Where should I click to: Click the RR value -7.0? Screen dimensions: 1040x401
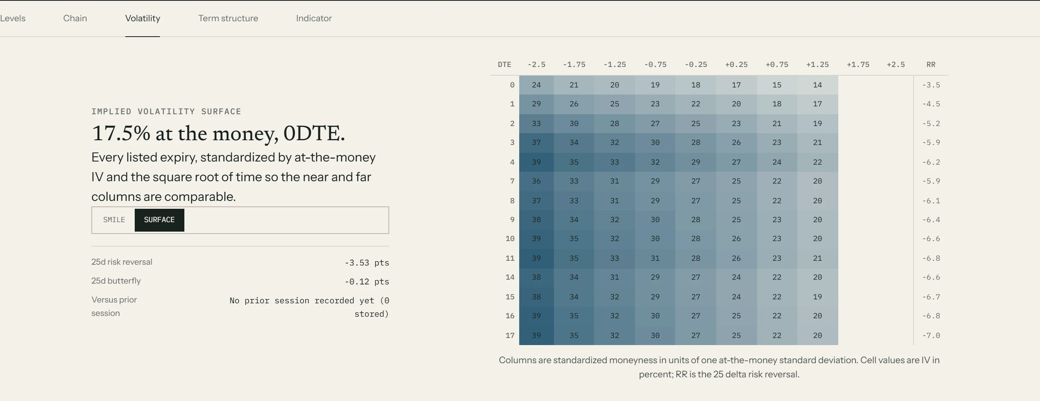931,335
